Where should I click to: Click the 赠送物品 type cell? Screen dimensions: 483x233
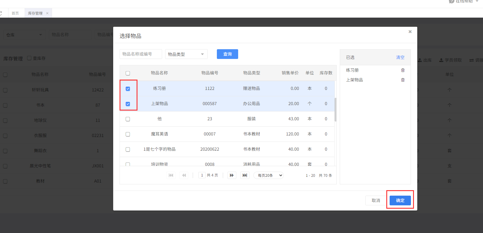tap(252, 88)
